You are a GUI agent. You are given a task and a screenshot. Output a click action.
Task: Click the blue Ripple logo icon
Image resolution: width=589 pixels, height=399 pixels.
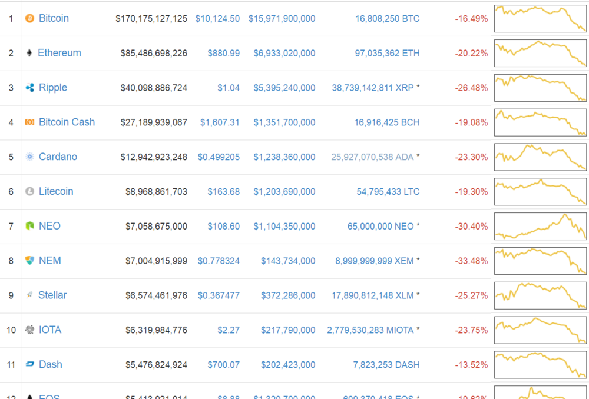click(30, 88)
